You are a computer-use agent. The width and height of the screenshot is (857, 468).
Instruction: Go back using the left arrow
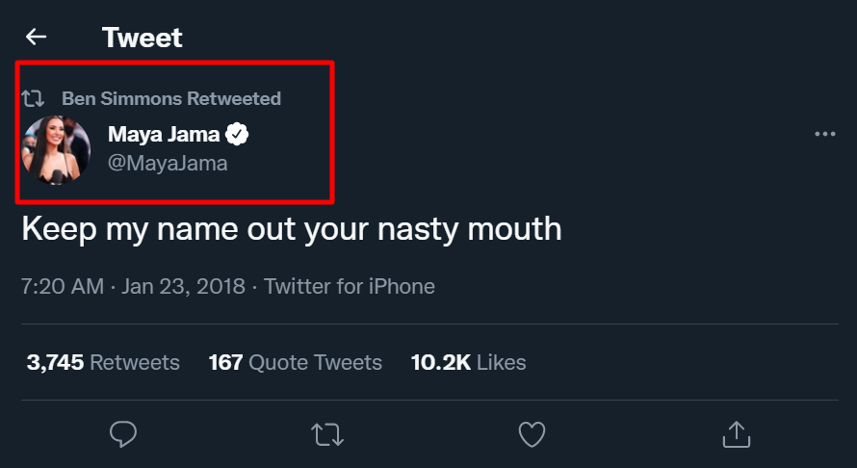pos(36,38)
